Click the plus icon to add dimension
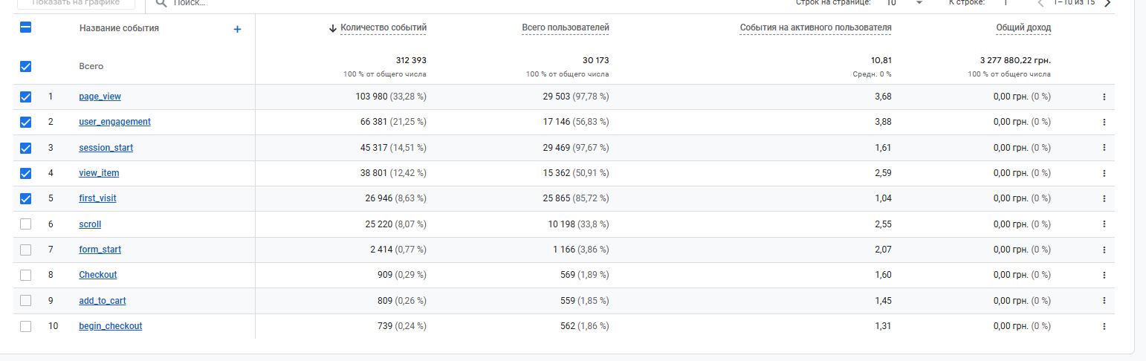 click(238, 29)
